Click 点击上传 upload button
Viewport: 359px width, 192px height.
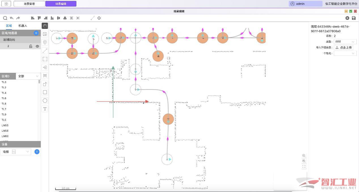344,47
